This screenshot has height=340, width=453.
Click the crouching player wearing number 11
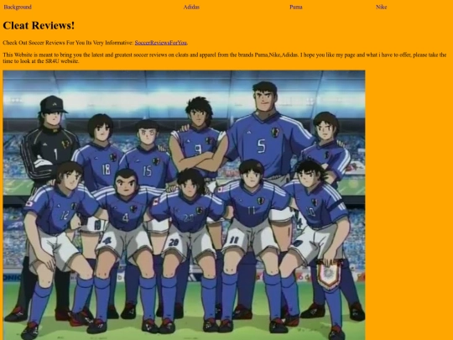[252, 232]
